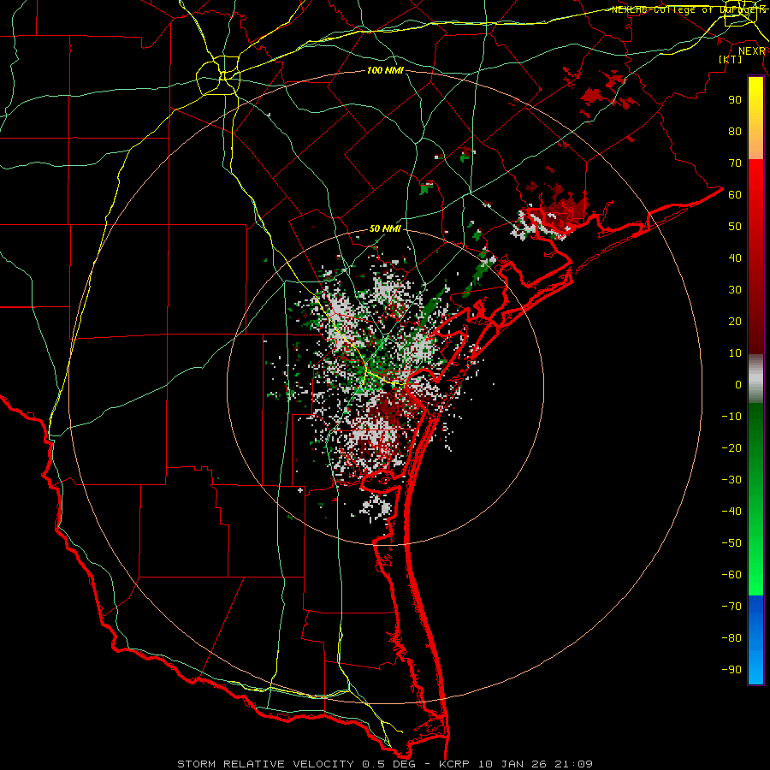The width and height of the screenshot is (770, 770).
Task: Select the -20 label on the color scale
Action: coord(731,447)
